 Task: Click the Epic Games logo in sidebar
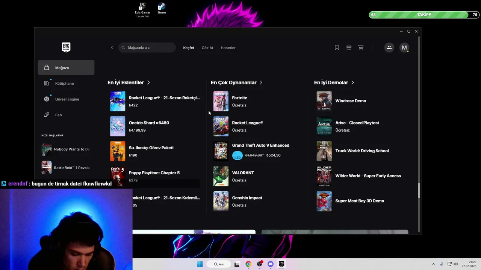[66, 47]
